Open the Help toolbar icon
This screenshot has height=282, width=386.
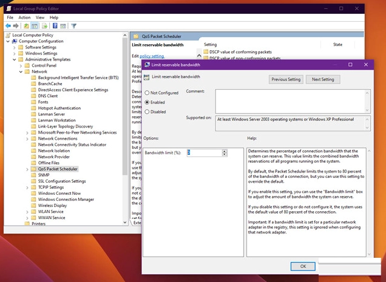(55, 26)
